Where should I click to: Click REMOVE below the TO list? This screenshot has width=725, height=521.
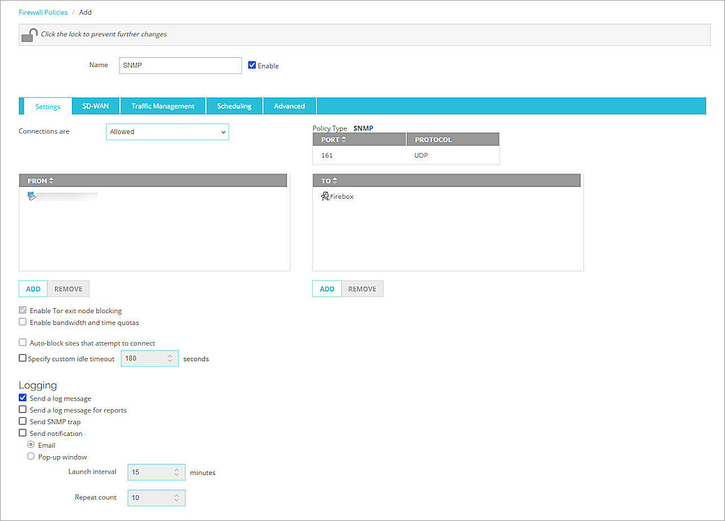point(362,288)
